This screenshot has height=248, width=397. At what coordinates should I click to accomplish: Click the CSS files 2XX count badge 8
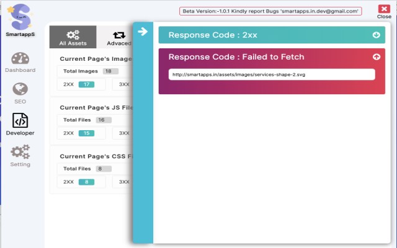click(86, 182)
